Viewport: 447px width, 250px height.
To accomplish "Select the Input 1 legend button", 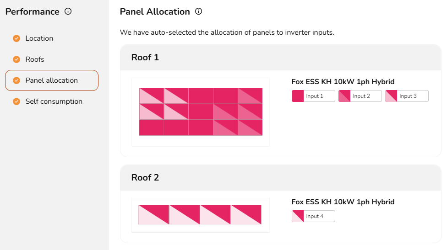I will click(313, 96).
